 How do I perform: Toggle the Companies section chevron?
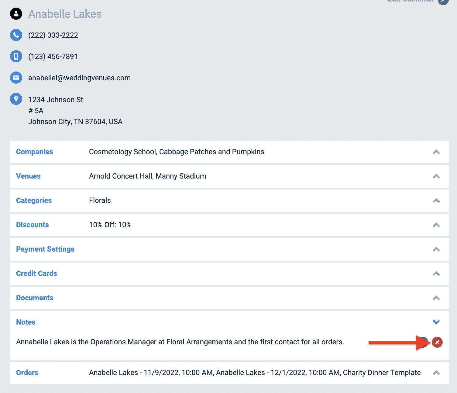(x=436, y=152)
